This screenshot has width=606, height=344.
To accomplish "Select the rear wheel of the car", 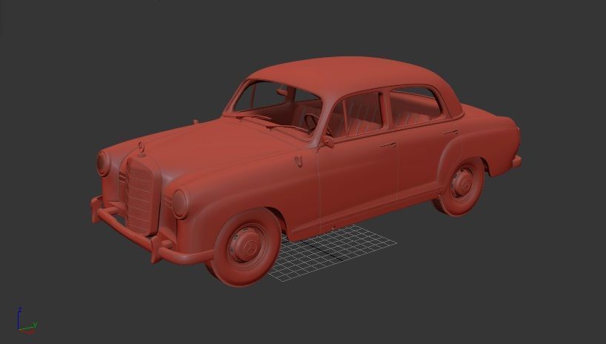I will 460,186.
